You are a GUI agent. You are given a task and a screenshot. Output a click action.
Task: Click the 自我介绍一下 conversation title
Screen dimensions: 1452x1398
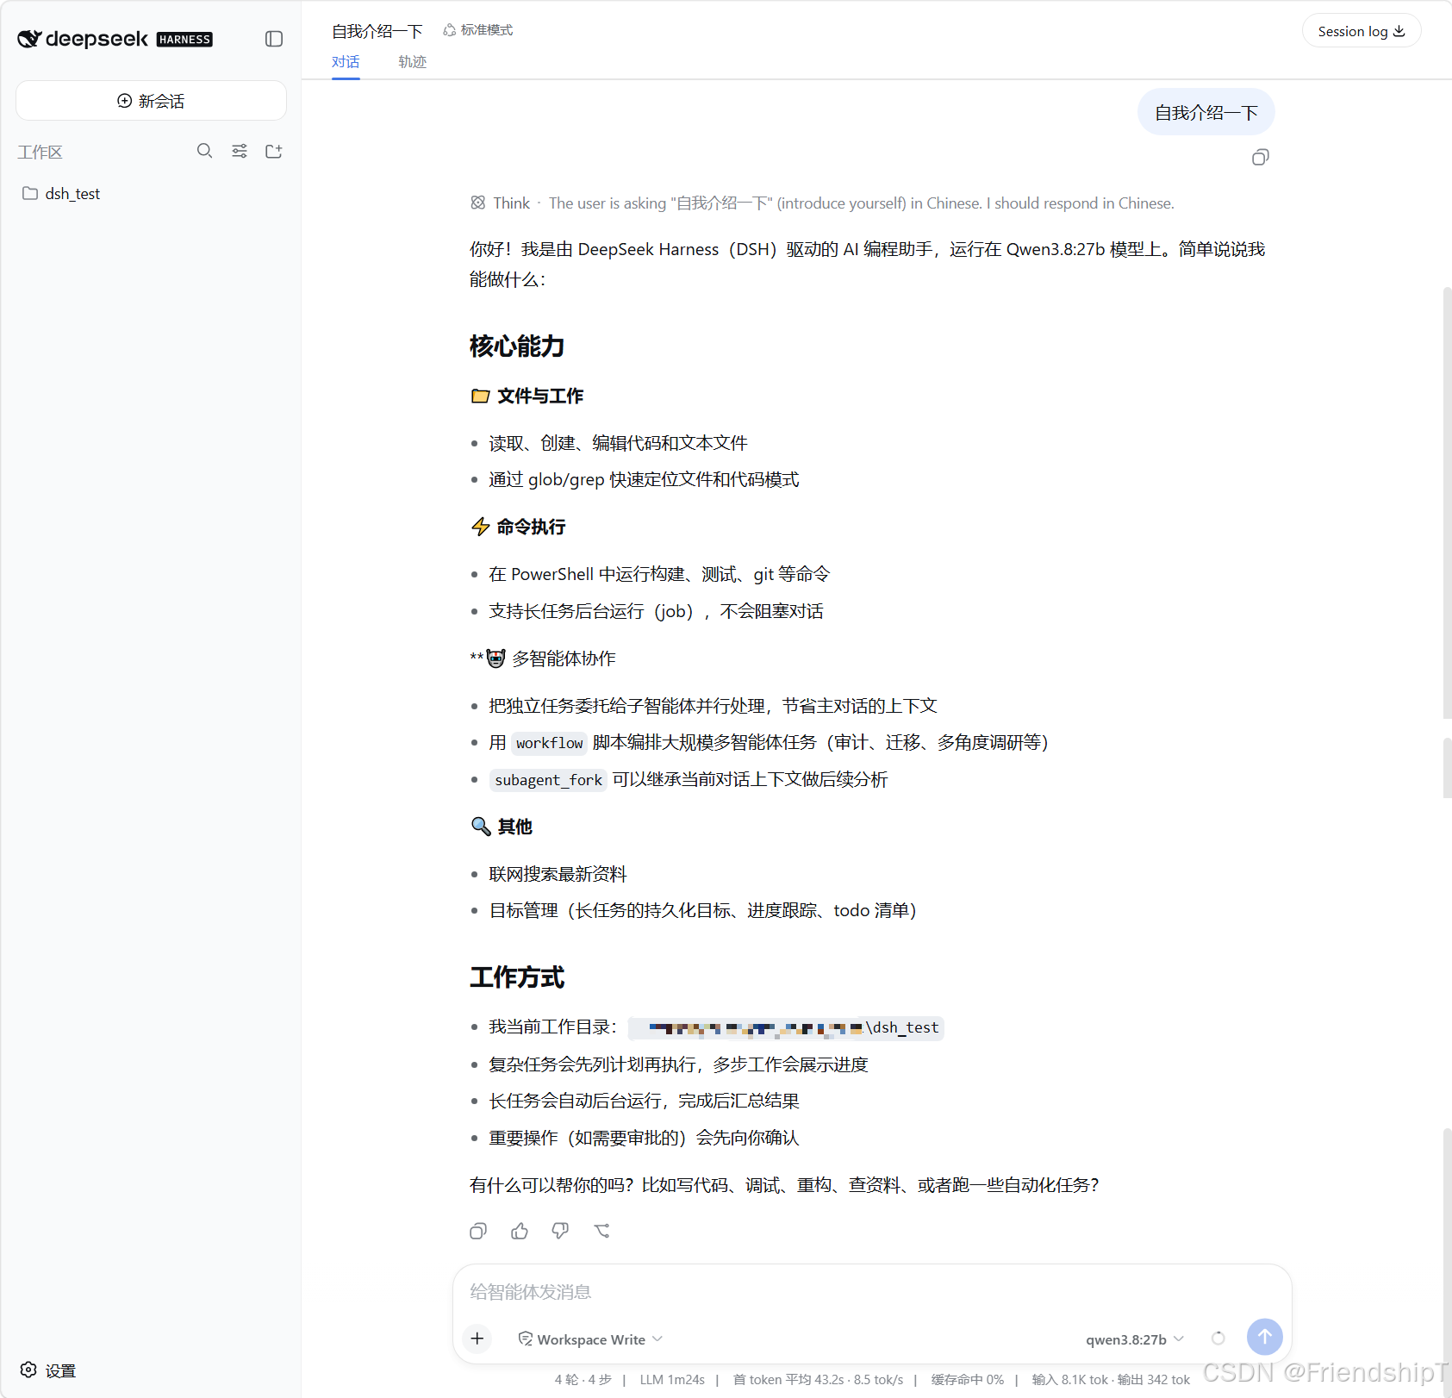[377, 31]
